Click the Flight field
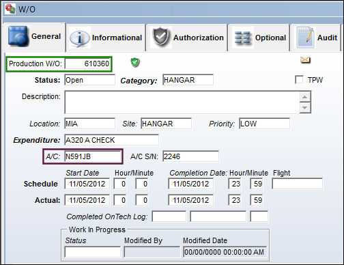This screenshot has width=344, height=265. (298, 184)
